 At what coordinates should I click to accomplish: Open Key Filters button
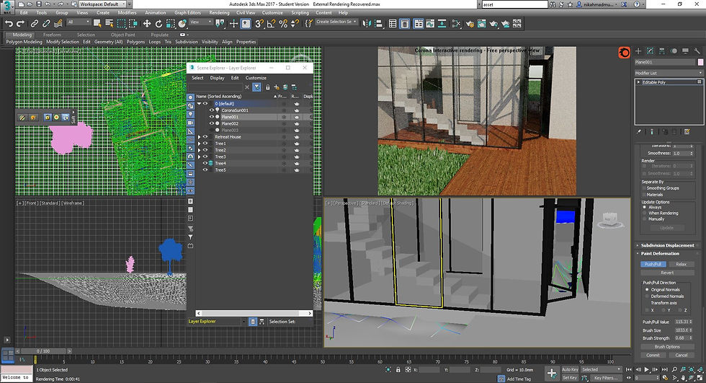[606, 378]
